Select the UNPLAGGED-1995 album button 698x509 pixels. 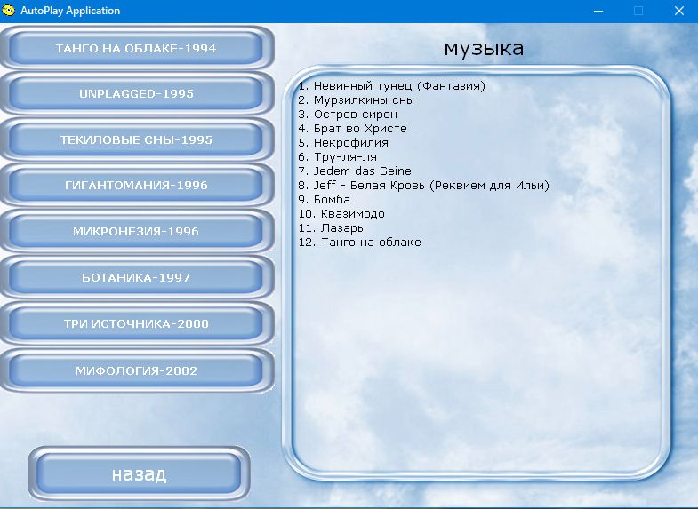click(136, 94)
